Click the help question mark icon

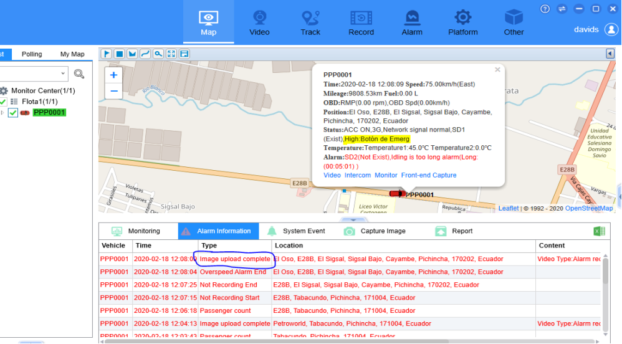coord(545,9)
